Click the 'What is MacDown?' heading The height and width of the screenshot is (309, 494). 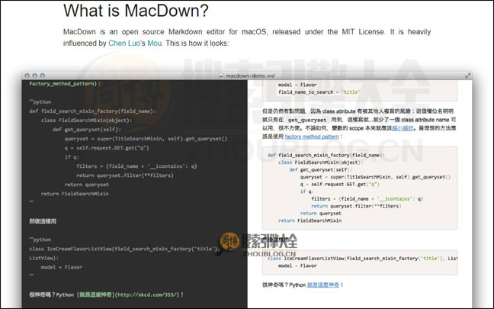pyautogui.click(x=136, y=11)
